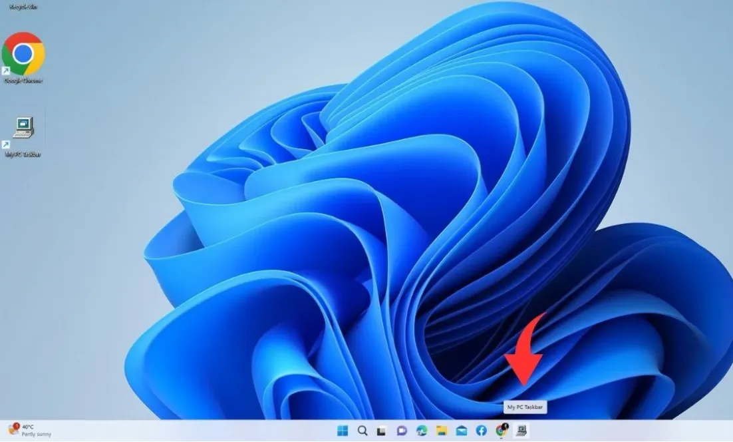Viewport: 733px width, 442px height.
Task: Open Windows Search from the taskbar
Action: point(363,431)
